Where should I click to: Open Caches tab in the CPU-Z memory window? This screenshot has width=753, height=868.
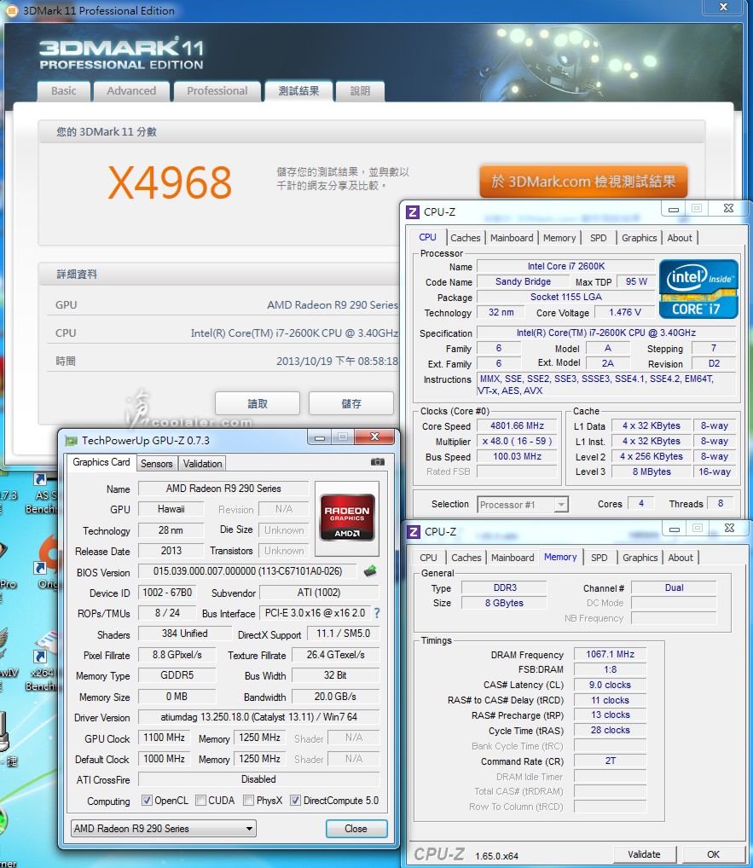coord(466,558)
